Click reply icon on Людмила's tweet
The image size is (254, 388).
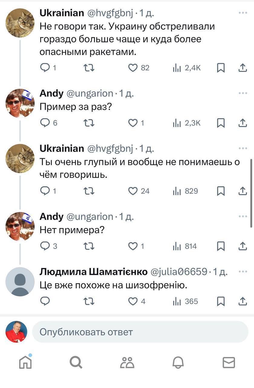click(45, 301)
